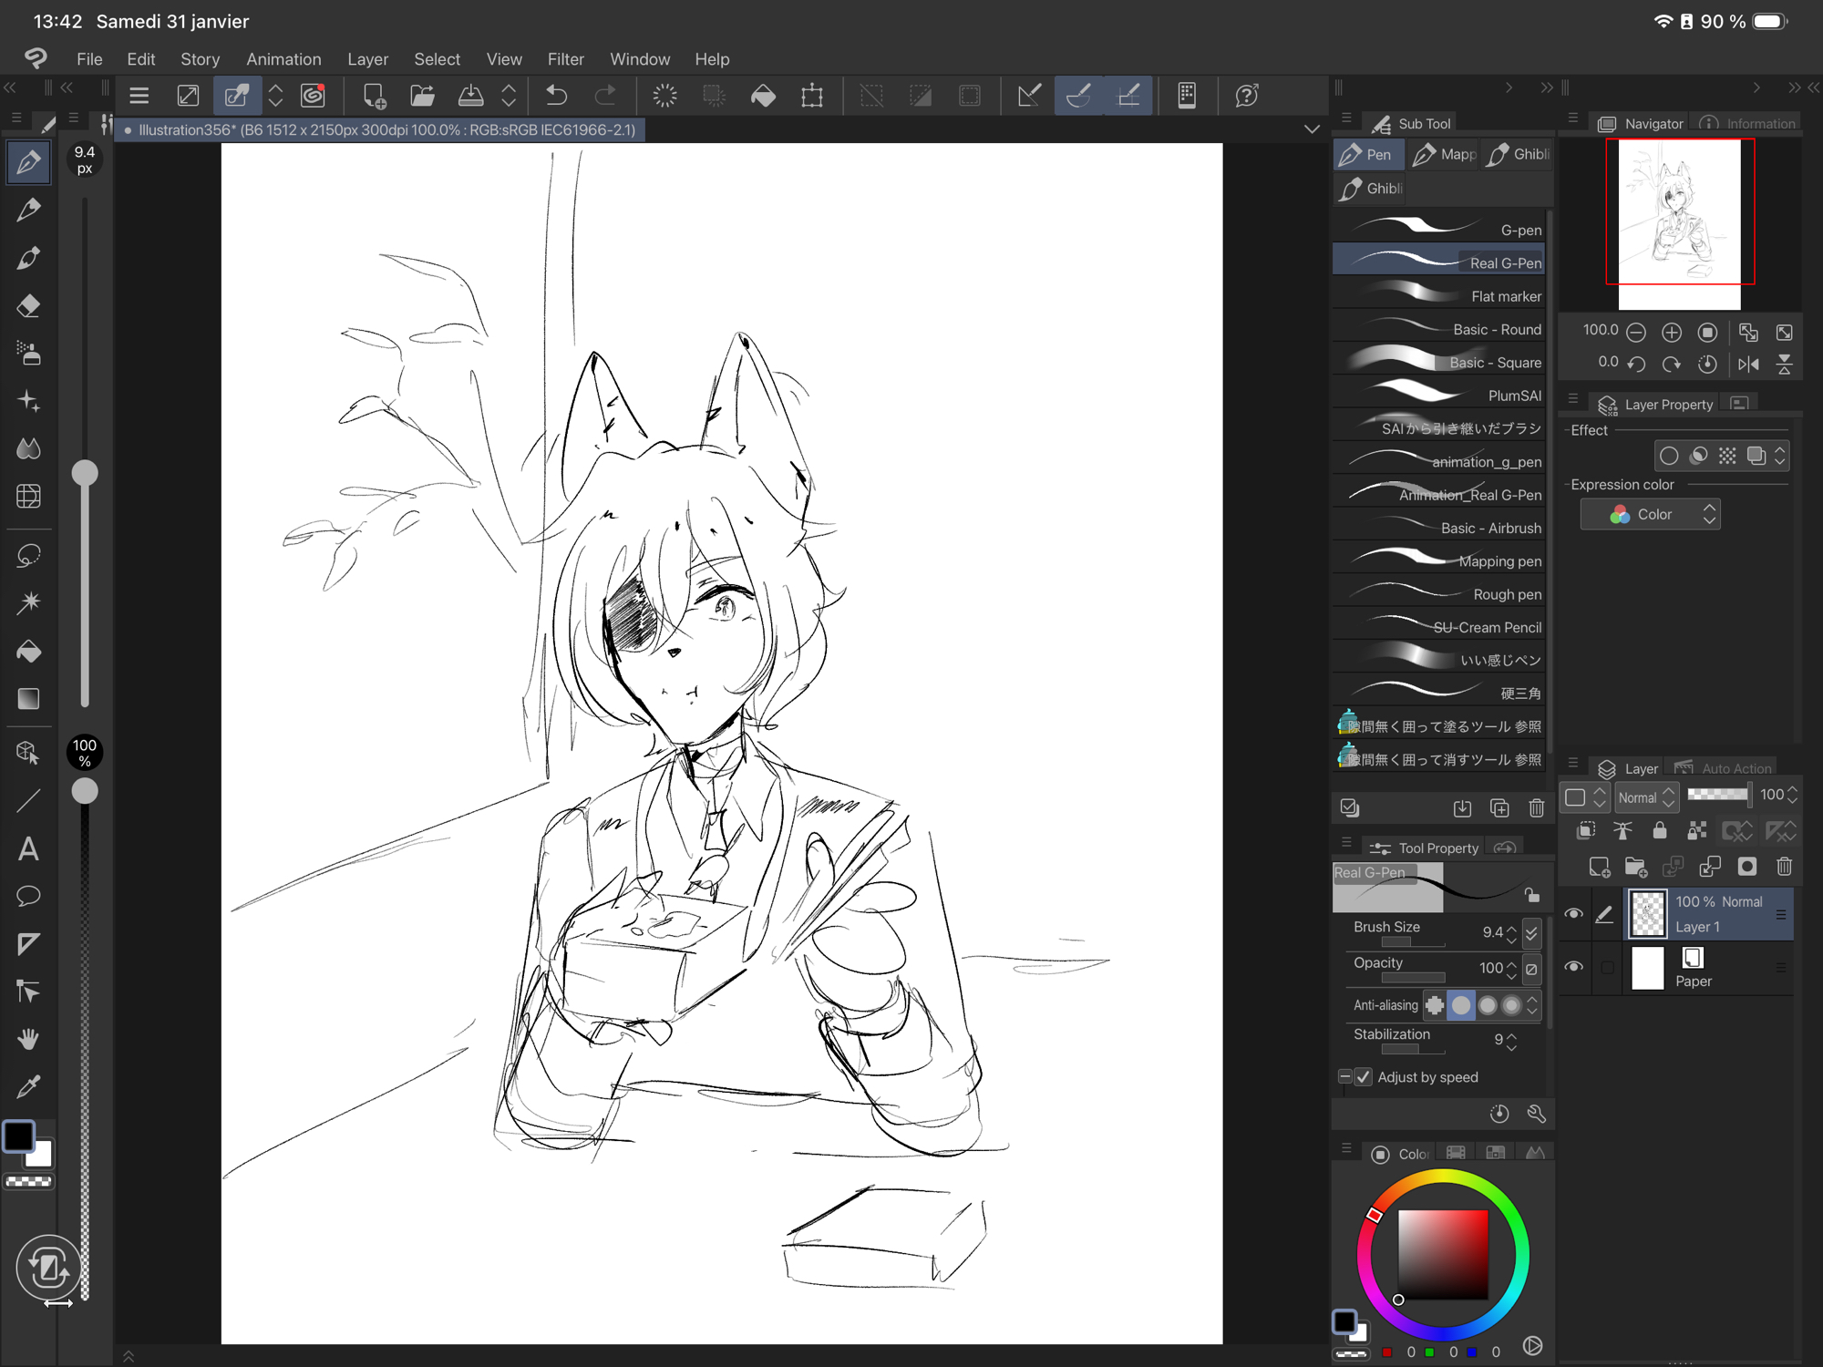This screenshot has height=1367, width=1823.
Task: Switch to the Information tab
Action: coord(1748,124)
